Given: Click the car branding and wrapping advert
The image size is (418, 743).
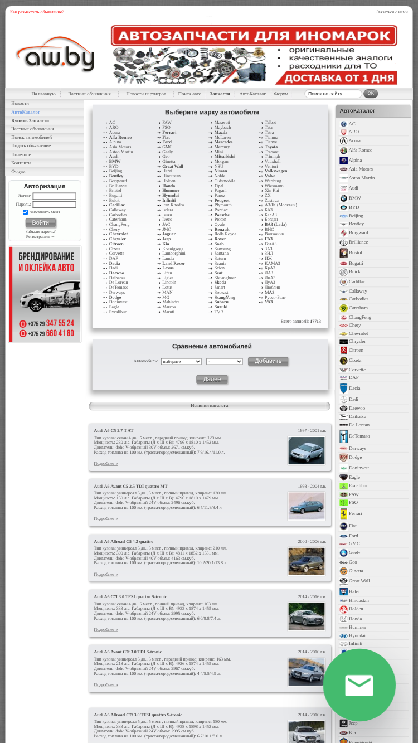Looking at the screenshot, I should (45, 294).
